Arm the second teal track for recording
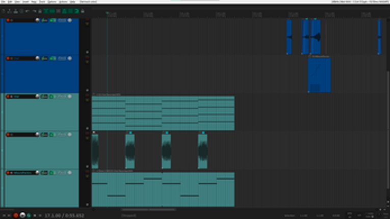The height and width of the screenshot is (219, 390). (8, 134)
